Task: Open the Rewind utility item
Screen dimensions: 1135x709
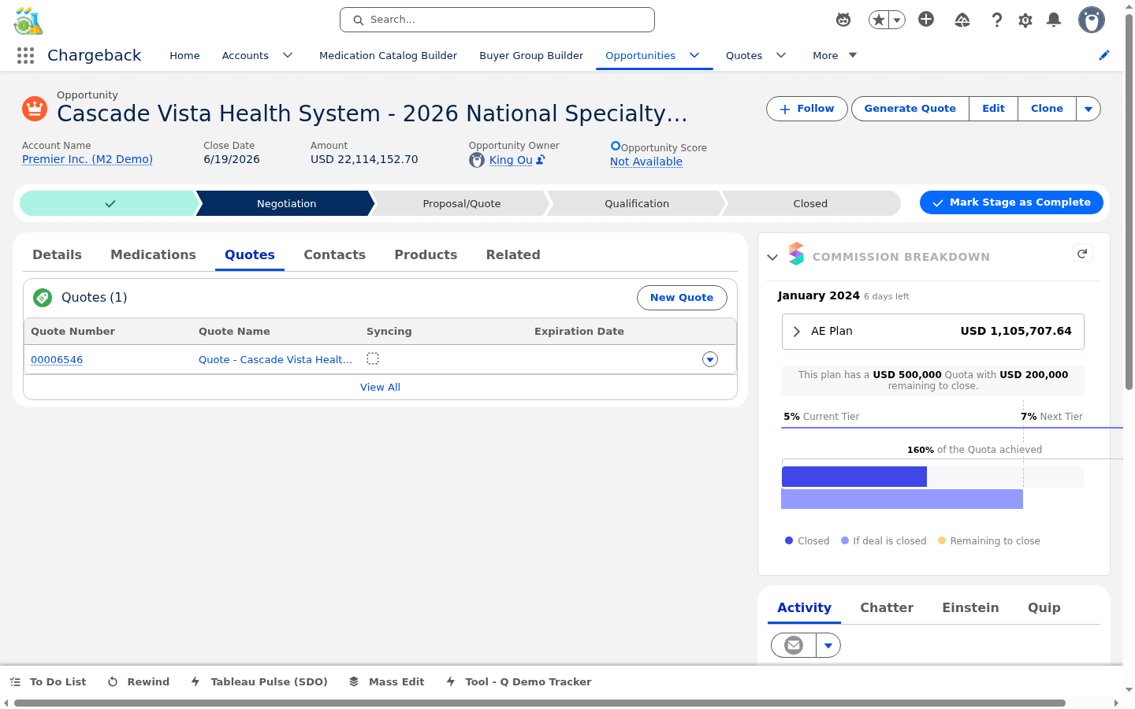Action: click(x=139, y=681)
